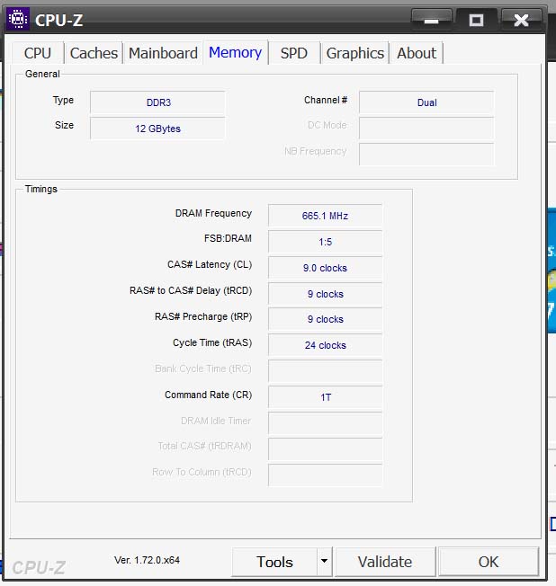Click the Validate button

click(x=384, y=562)
